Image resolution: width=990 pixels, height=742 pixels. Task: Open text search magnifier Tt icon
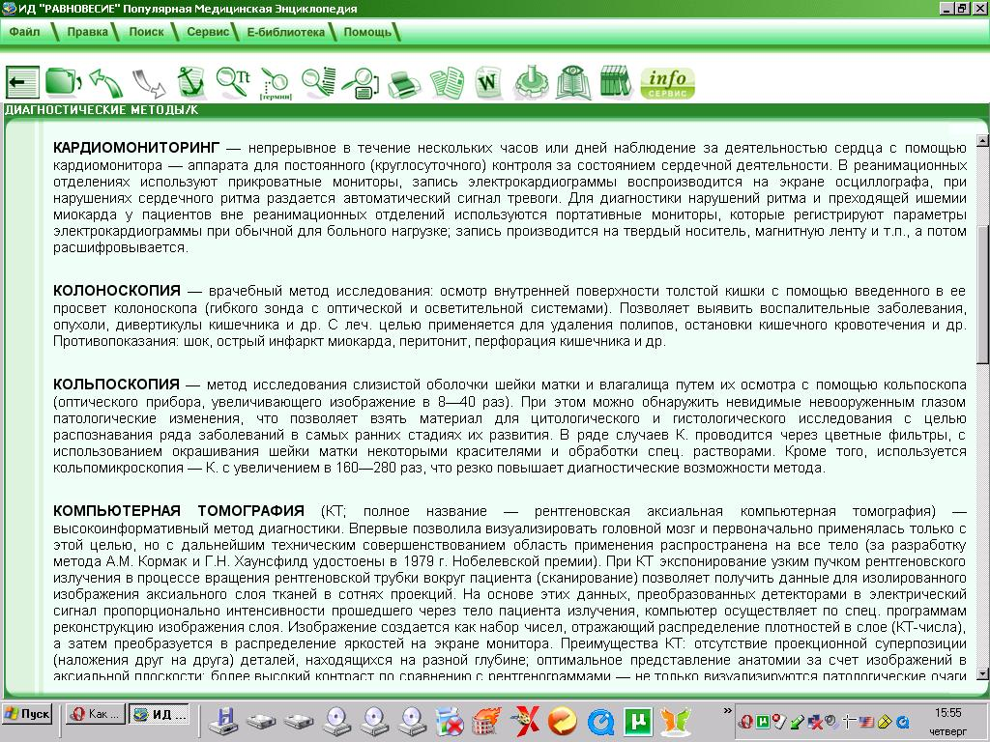coord(233,81)
